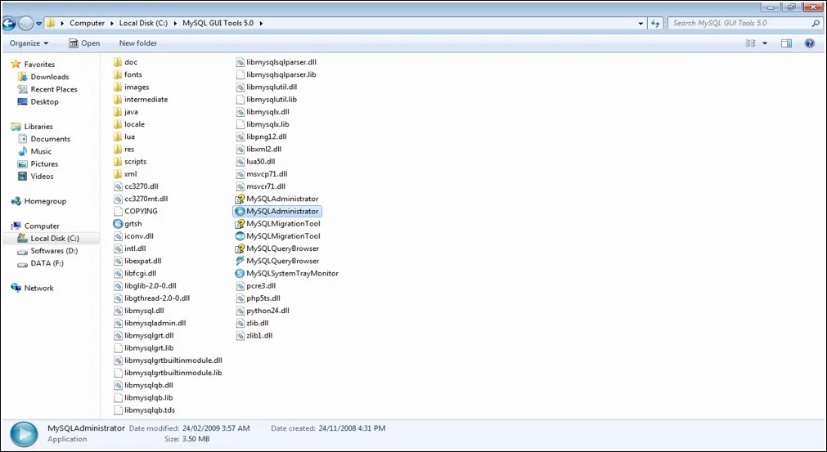Refresh the folder with the refresh icon
The width and height of the screenshot is (827, 452).
(655, 23)
